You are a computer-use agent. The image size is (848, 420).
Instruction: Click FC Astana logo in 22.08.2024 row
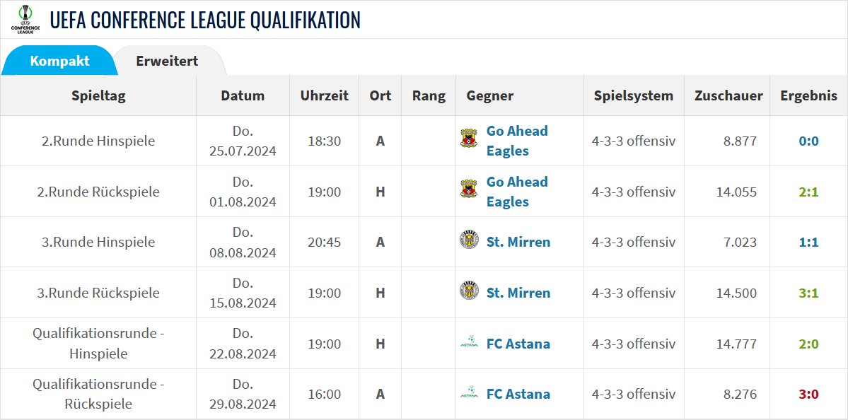(469, 344)
